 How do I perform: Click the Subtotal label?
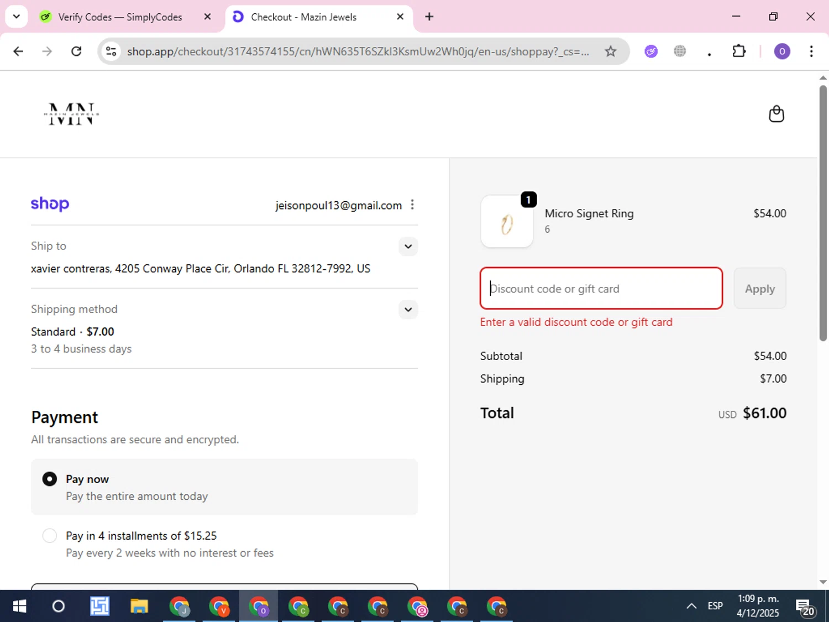click(501, 356)
